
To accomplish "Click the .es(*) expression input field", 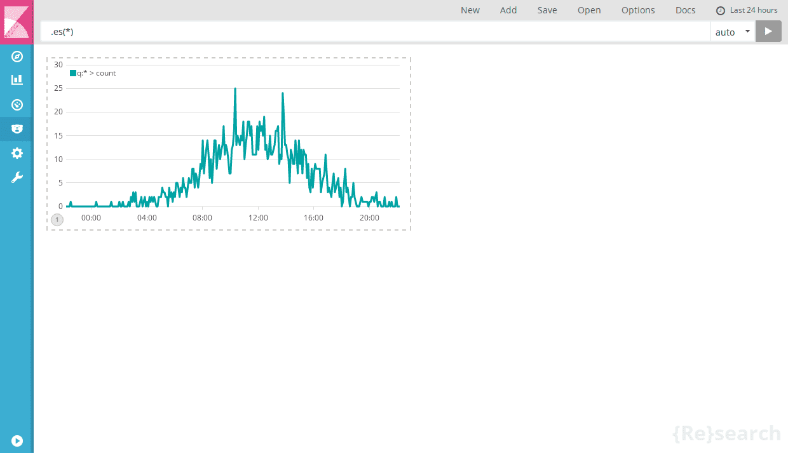I will click(376, 32).
